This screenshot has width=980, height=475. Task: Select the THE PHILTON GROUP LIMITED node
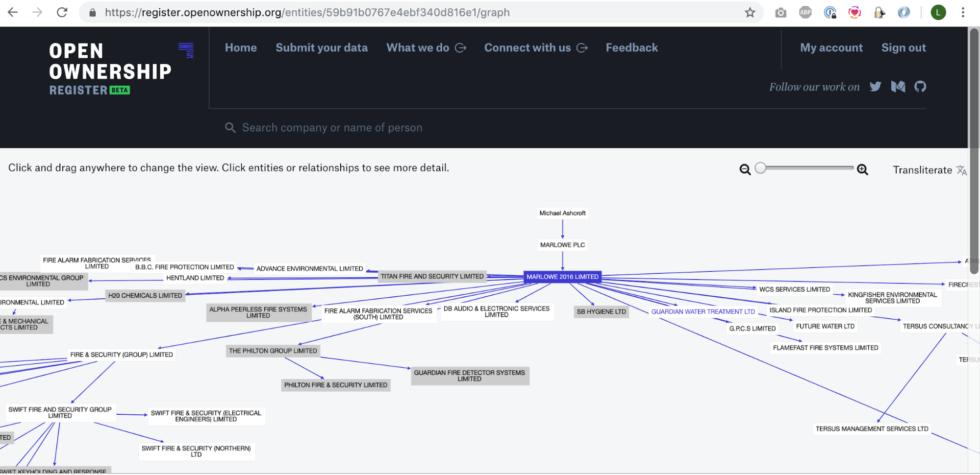click(x=273, y=351)
